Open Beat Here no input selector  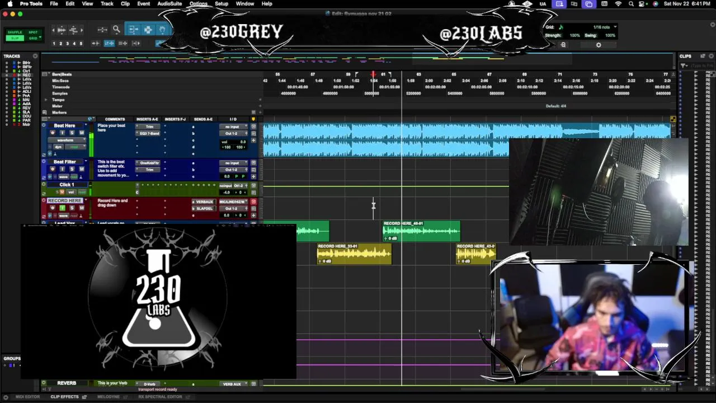(x=233, y=127)
